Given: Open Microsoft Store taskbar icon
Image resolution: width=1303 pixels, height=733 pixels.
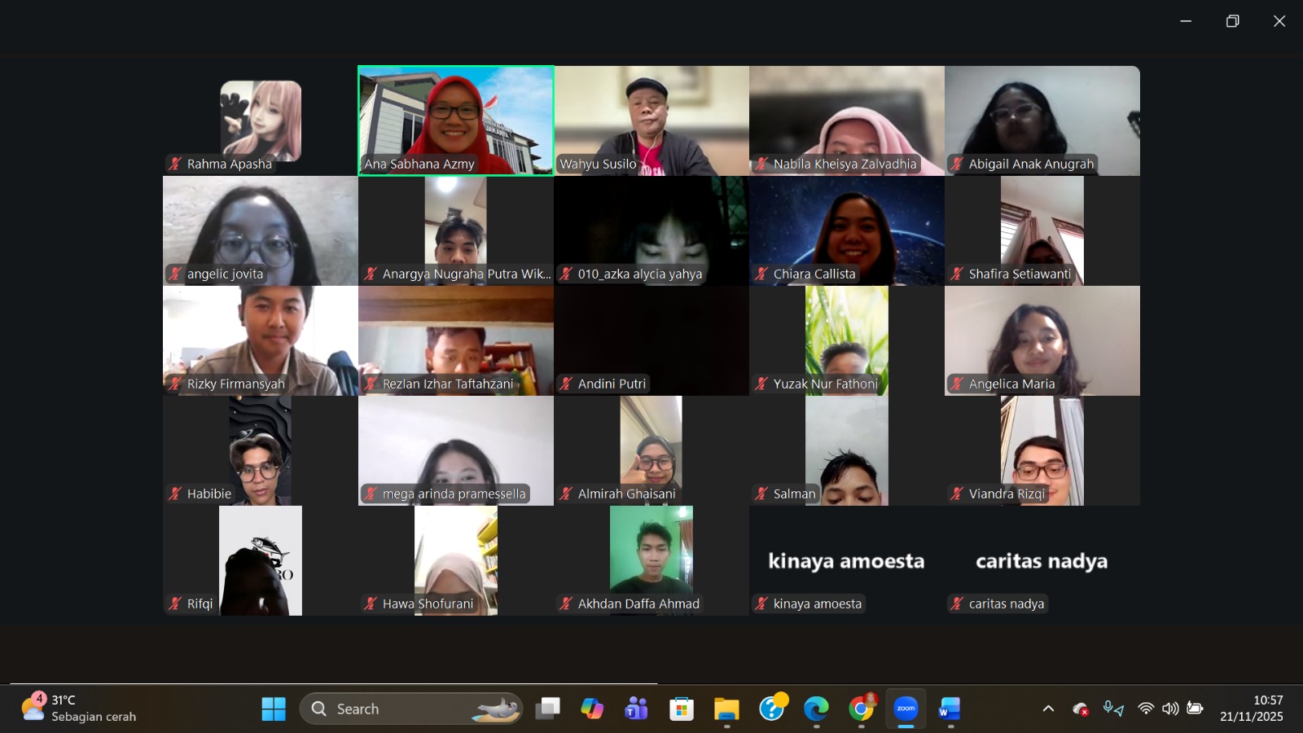Looking at the screenshot, I should point(682,709).
